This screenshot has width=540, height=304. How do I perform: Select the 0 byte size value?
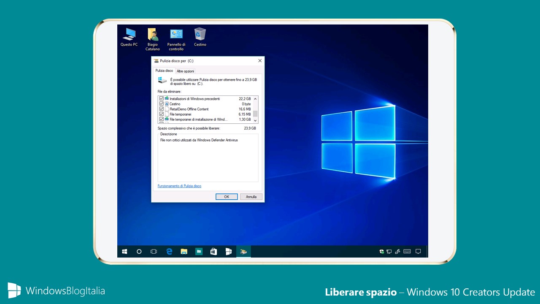point(246,104)
